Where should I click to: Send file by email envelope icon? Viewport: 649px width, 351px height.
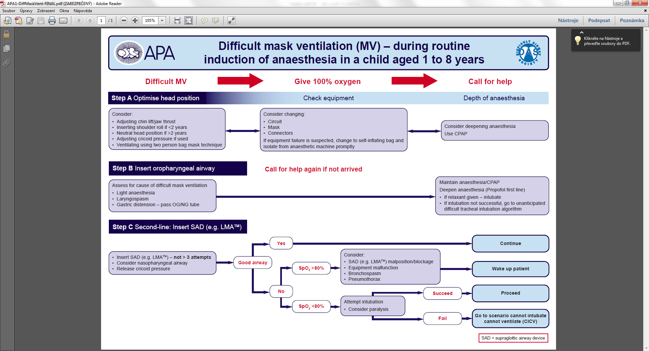[63, 21]
